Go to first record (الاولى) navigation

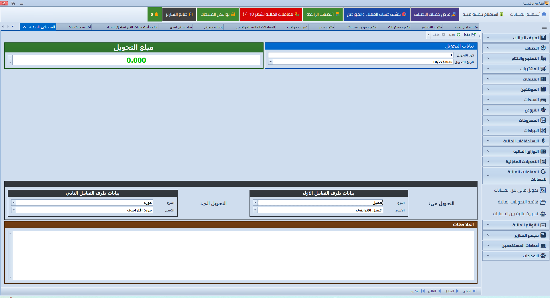[x=470, y=291]
